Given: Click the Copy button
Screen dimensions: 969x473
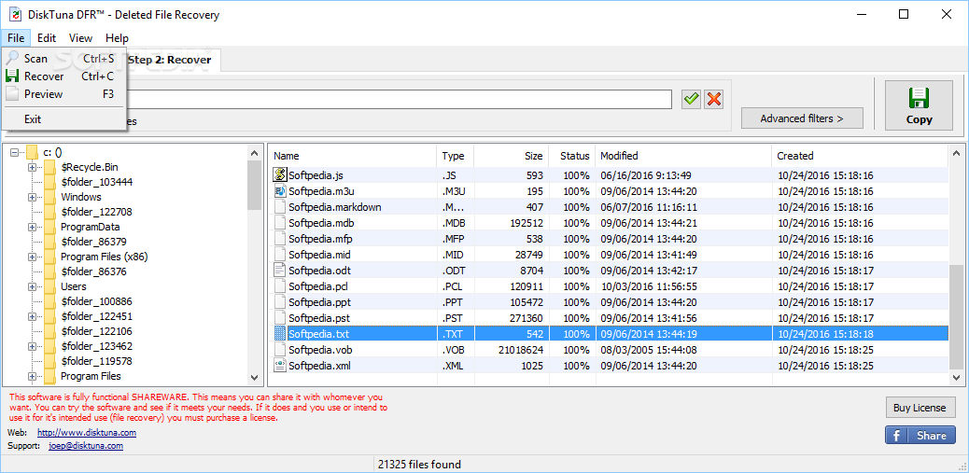Looking at the screenshot, I should point(919,105).
